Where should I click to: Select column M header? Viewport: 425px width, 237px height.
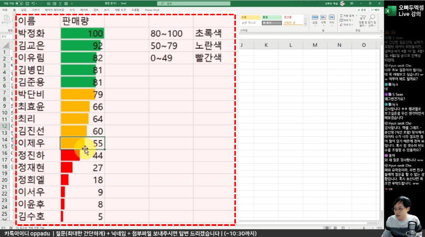314,45
